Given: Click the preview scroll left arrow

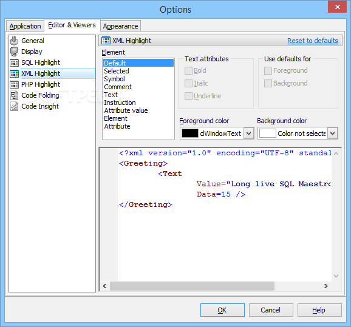Looking at the screenshot, I should click(x=104, y=286).
